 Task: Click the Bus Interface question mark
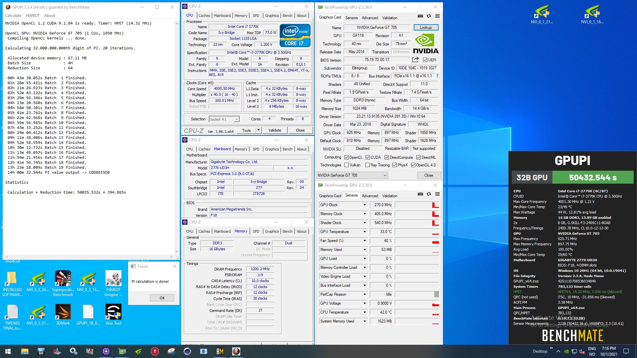(437, 76)
